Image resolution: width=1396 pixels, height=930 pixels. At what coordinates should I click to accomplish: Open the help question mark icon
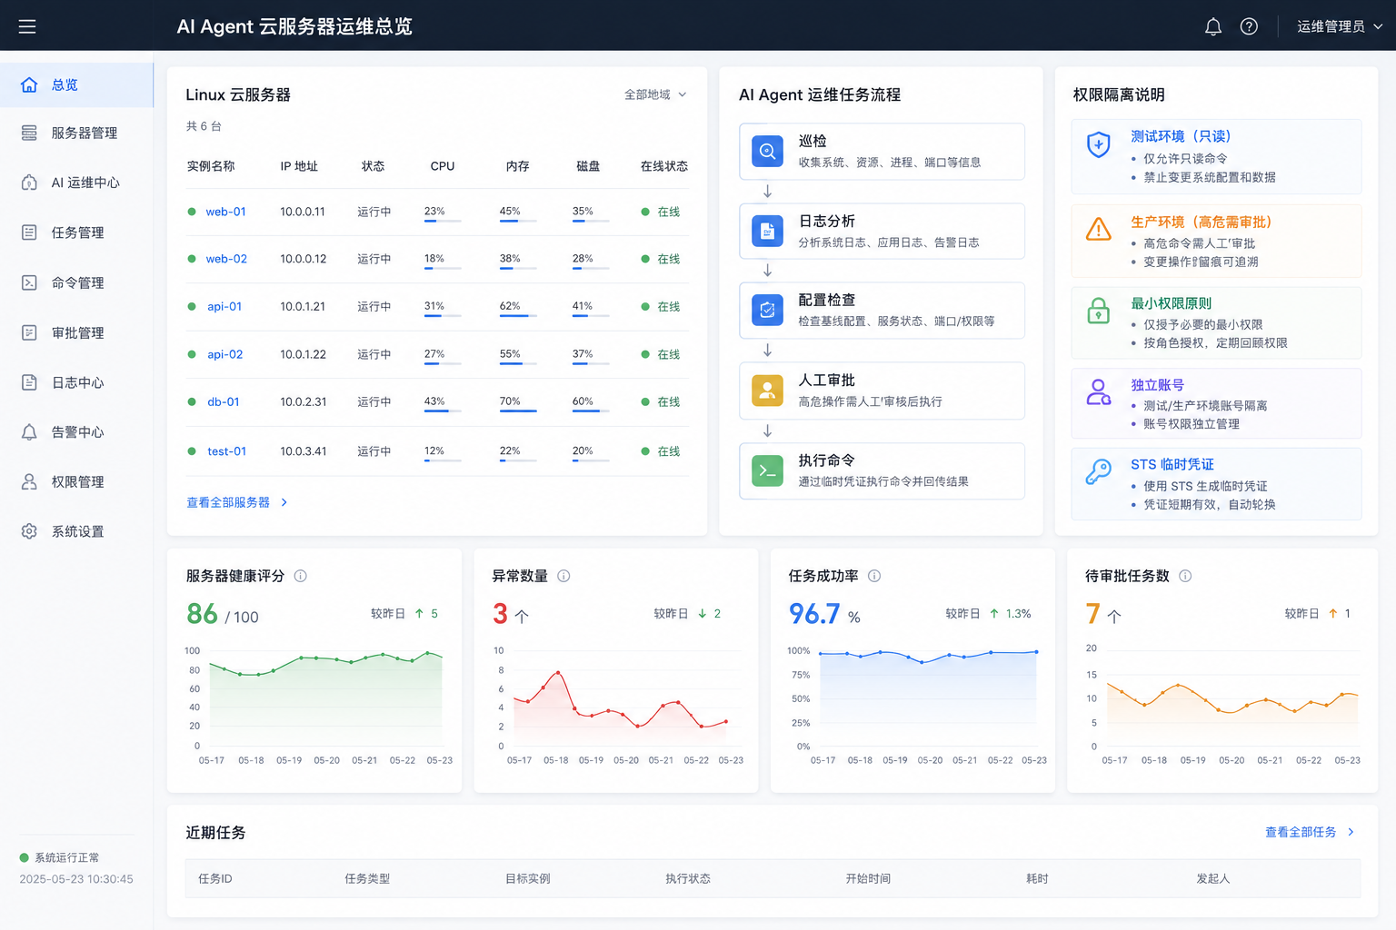[x=1249, y=26]
